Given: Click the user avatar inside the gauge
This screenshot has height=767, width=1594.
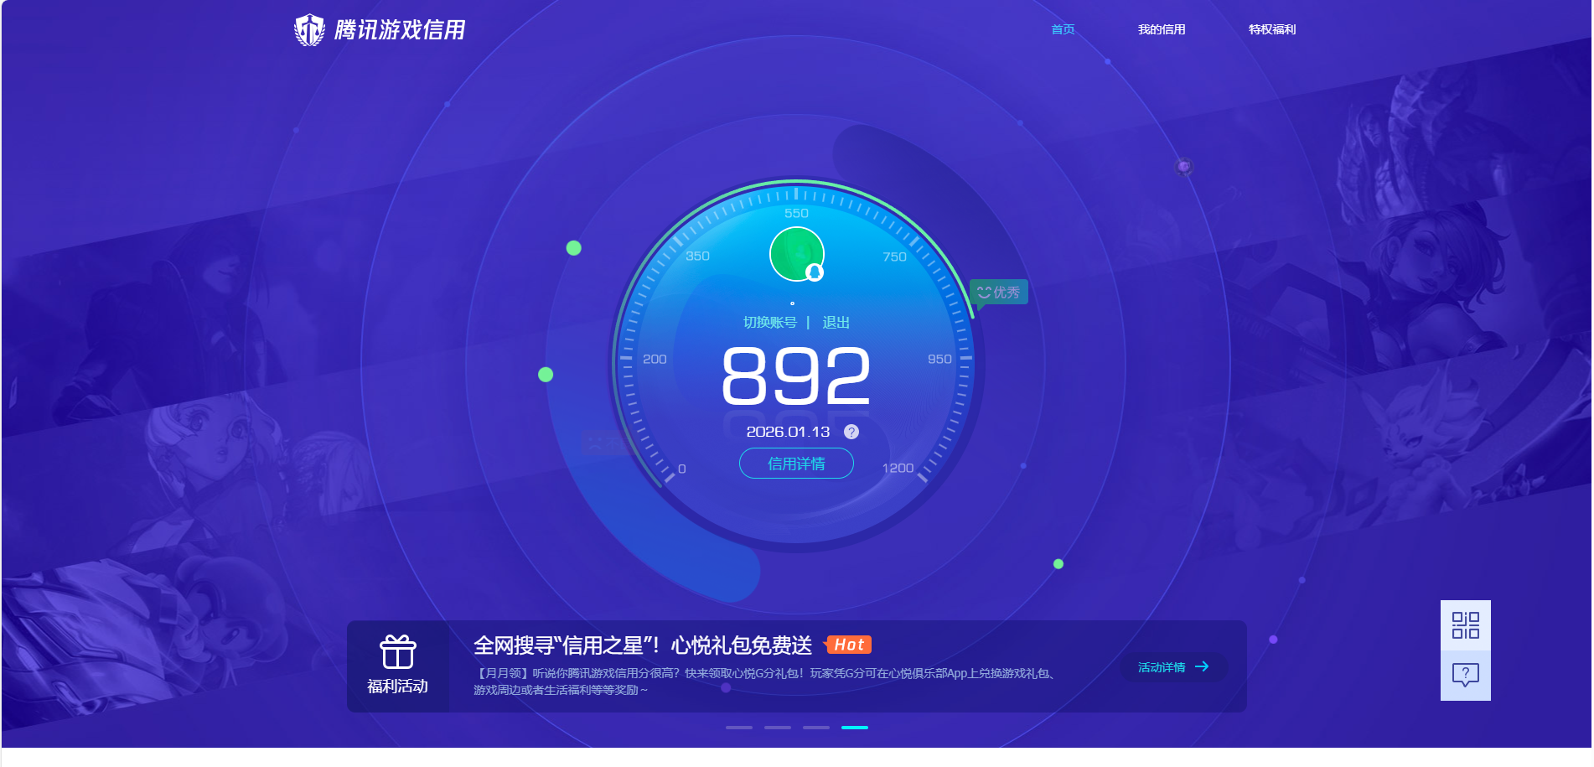Looking at the screenshot, I should click(796, 253).
